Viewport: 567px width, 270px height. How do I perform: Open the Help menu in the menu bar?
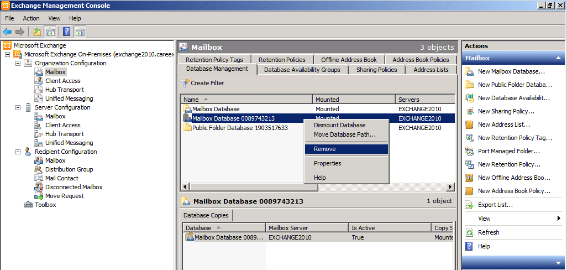click(x=75, y=18)
